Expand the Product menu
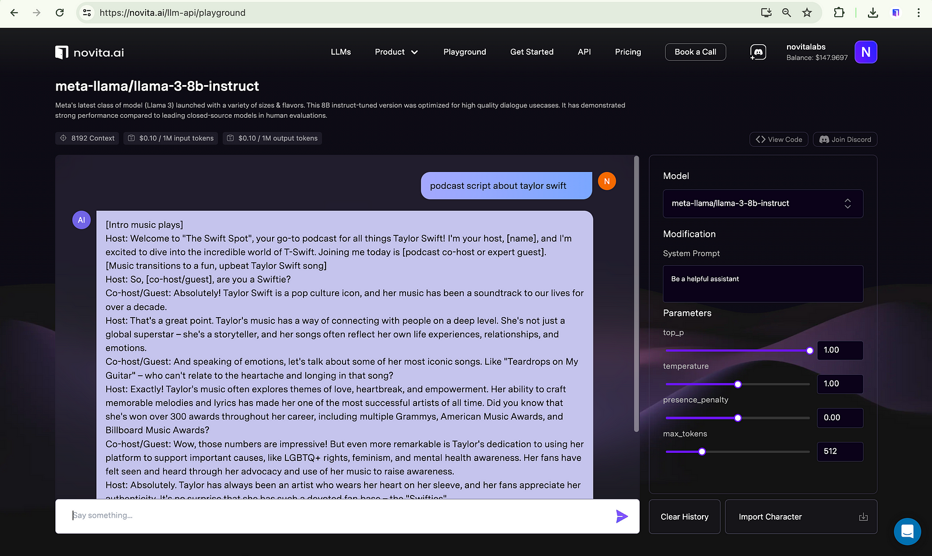This screenshot has height=556, width=932. (x=397, y=52)
